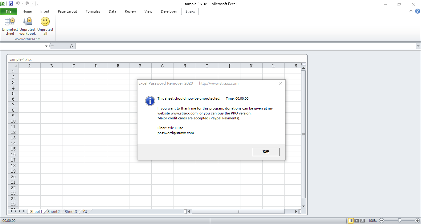Image resolution: width=421 pixels, height=224 pixels.
Task: Click the Select All corner of the grid
Action: 13,66
